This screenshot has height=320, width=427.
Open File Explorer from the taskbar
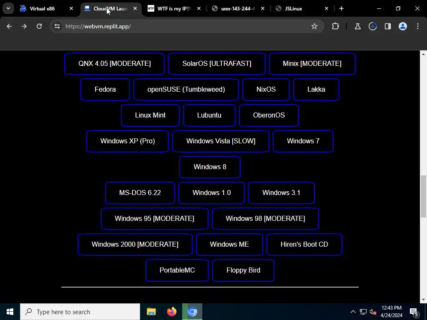[x=151, y=312]
